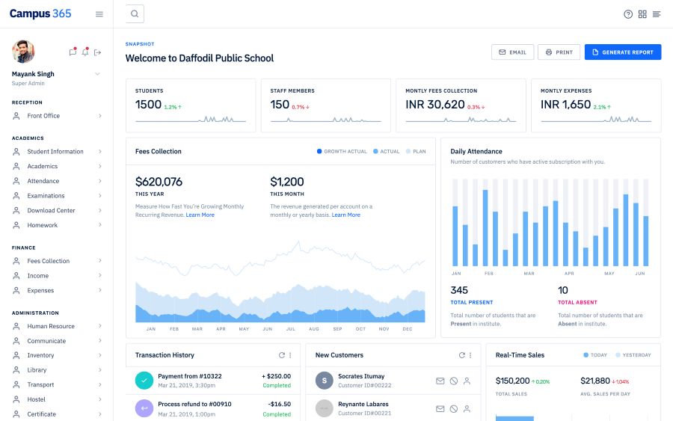The height and width of the screenshot is (421, 673).
Task: Email customer Reynante Labares
Action: (x=440, y=409)
